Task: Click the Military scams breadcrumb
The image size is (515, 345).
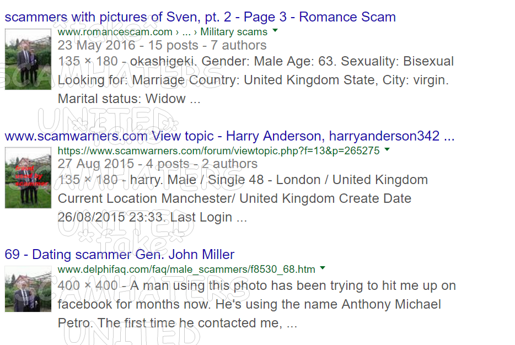Action: coord(234,32)
